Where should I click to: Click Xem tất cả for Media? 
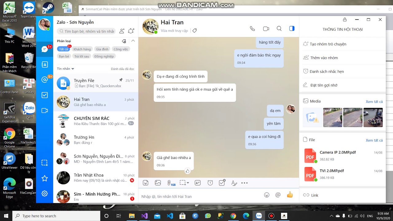coord(374,102)
